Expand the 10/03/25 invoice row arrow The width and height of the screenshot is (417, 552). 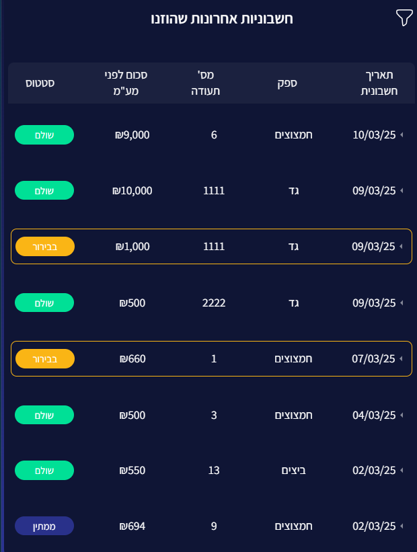coord(402,135)
